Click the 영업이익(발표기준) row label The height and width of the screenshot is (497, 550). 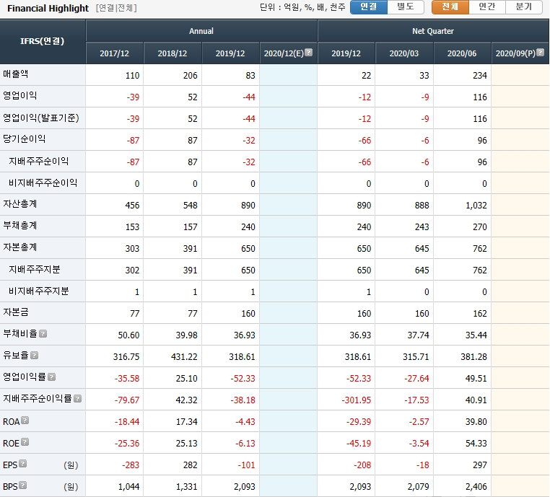coord(41,118)
